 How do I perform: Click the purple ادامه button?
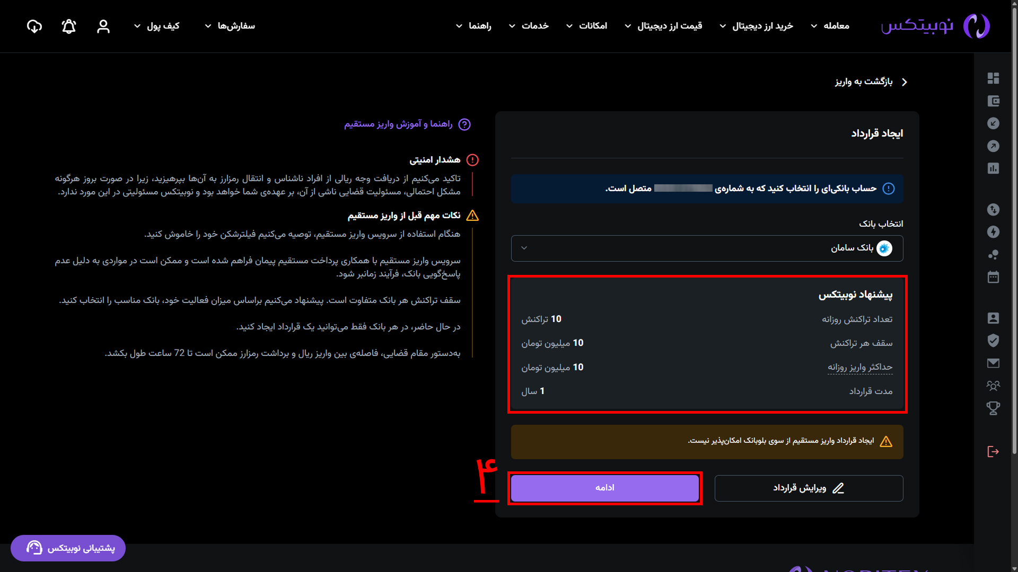point(604,488)
